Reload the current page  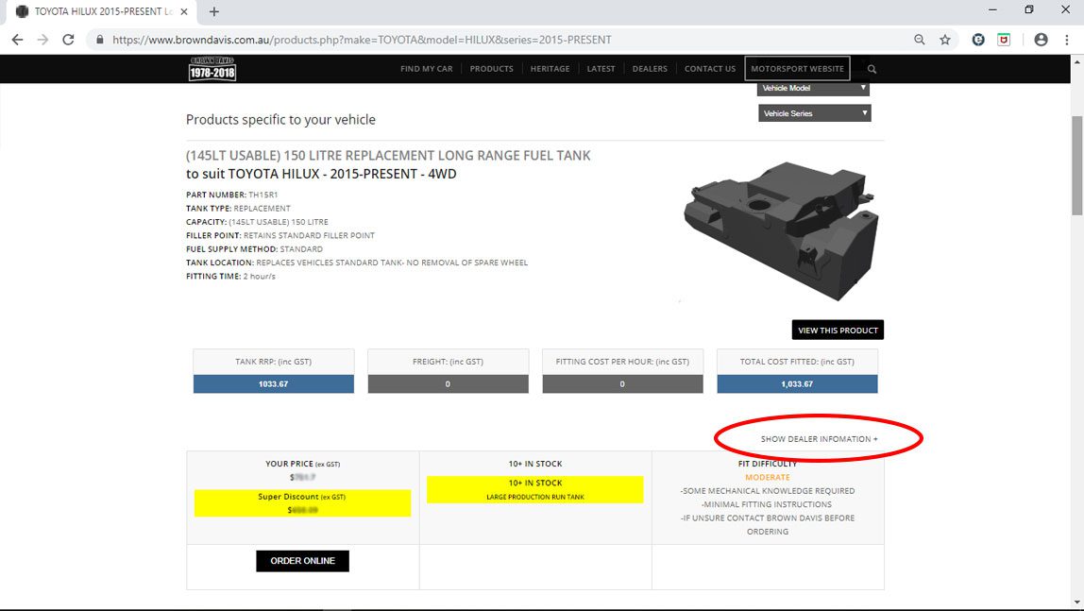(x=68, y=40)
